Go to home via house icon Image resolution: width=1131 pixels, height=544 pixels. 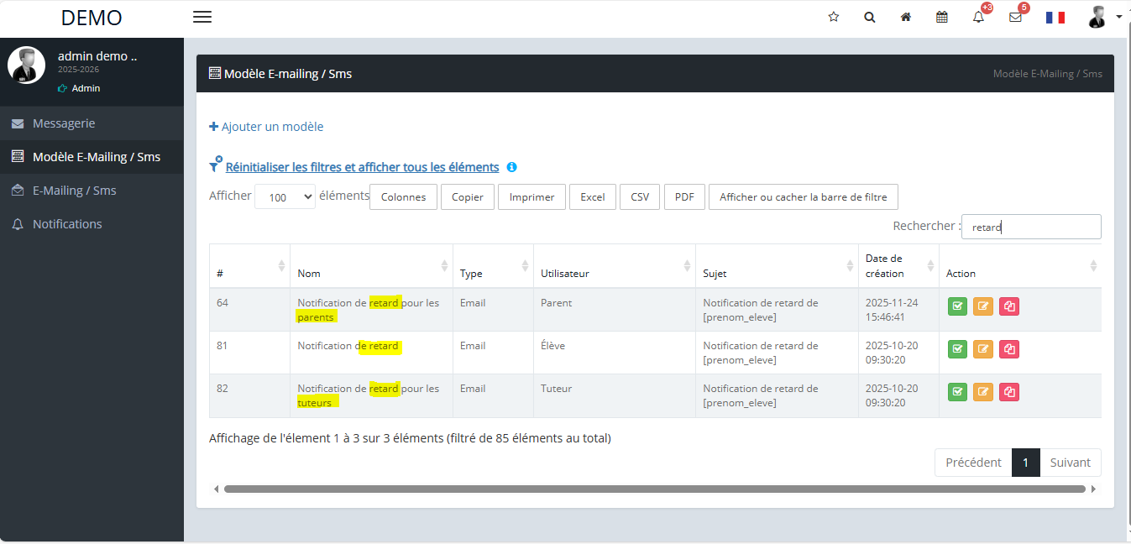coord(906,17)
